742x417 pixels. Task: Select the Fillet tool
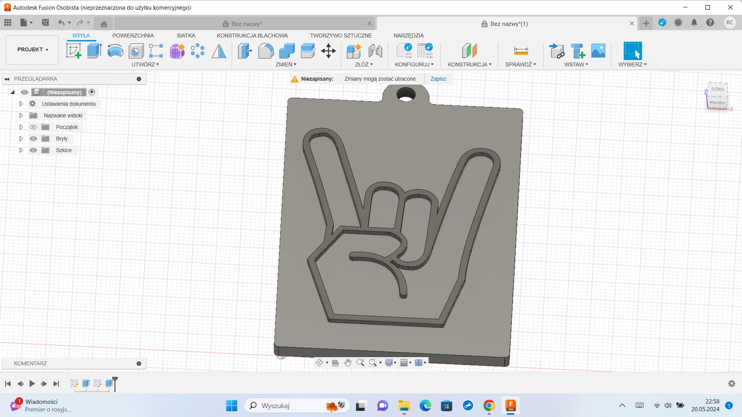pyautogui.click(x=266, y=51)
